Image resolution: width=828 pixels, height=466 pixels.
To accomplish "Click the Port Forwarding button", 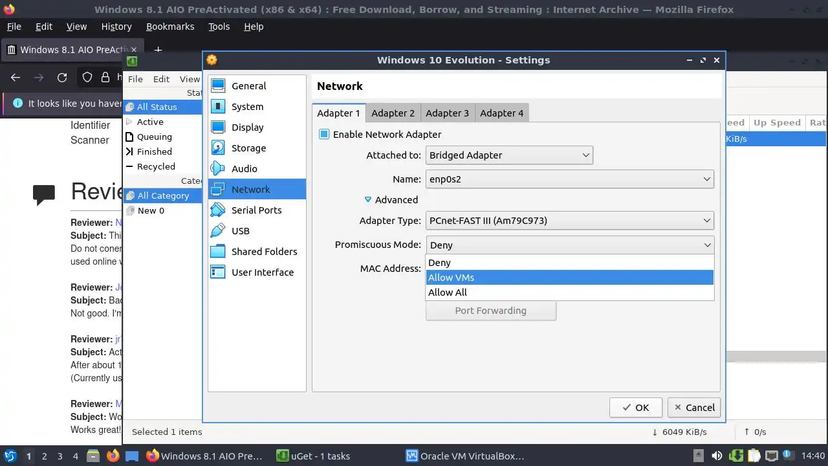I will coord(491,311).
